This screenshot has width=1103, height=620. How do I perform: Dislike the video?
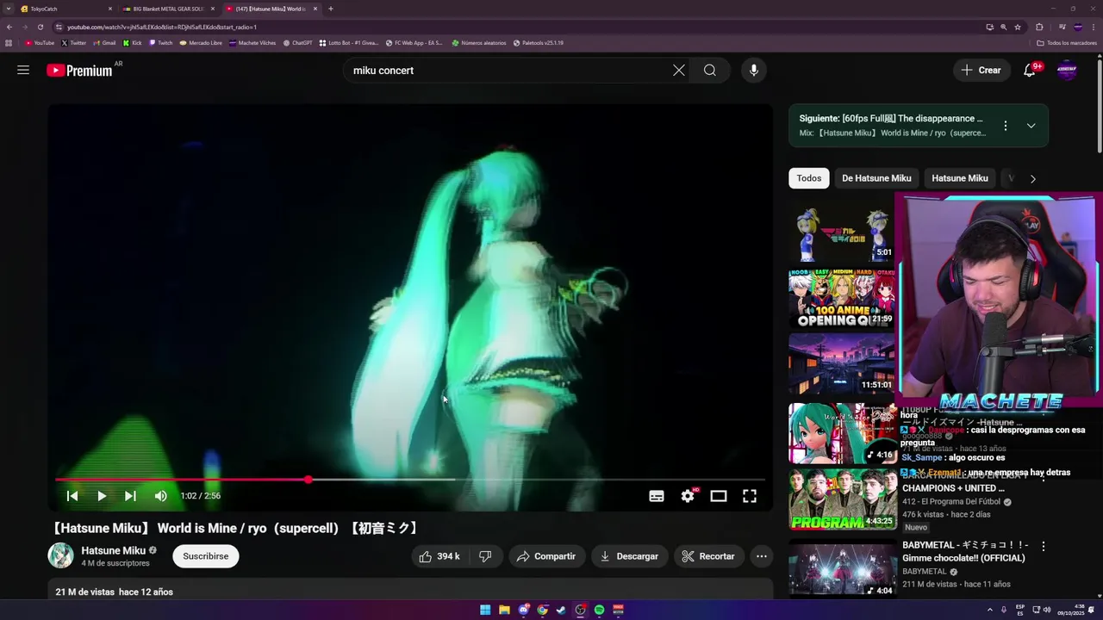click(485, 556)
